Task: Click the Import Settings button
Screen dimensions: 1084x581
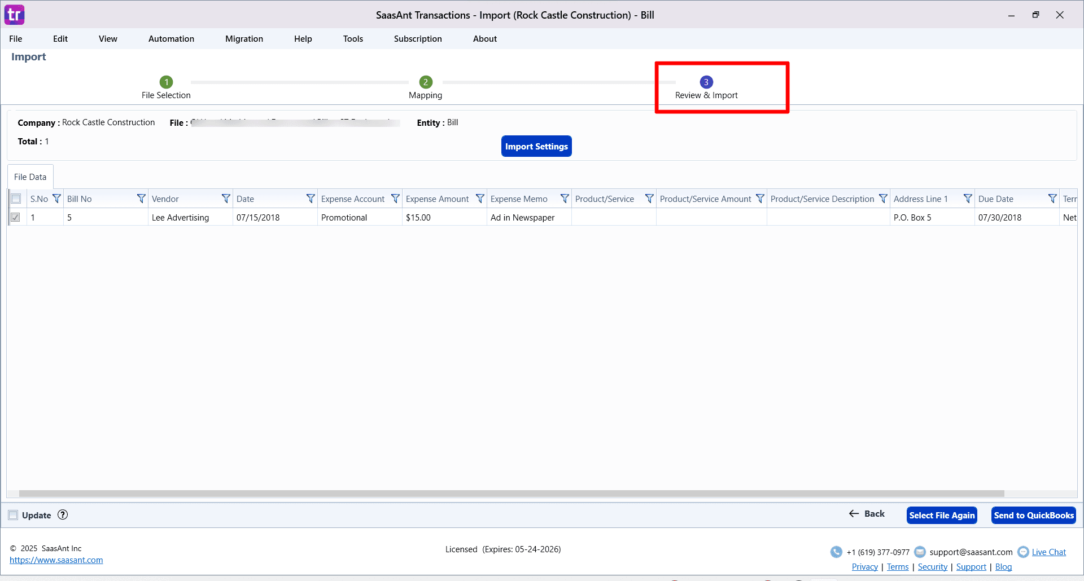Action: [536, 146]
